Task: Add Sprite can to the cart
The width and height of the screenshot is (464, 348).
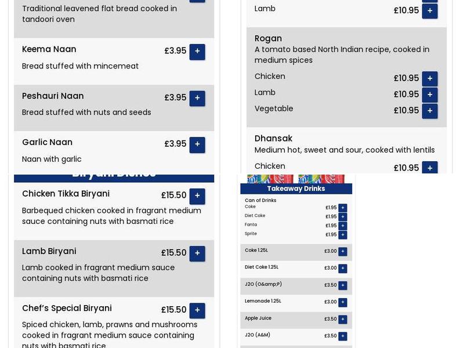Action: (342, 235)
